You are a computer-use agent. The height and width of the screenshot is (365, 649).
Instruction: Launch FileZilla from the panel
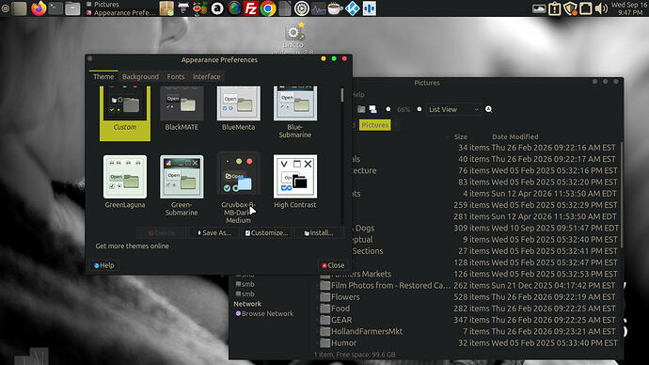(x=251, y=8)
